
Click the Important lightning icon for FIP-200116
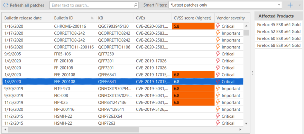[218, 109]
